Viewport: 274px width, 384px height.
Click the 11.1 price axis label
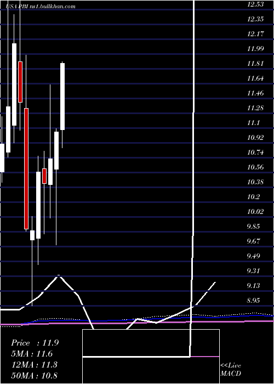tap(253, 123)
